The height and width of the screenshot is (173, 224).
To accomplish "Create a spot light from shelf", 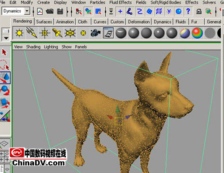I will pos(57,33).
